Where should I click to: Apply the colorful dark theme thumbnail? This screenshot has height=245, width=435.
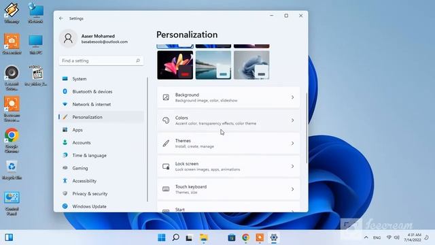tap(175, 65)
